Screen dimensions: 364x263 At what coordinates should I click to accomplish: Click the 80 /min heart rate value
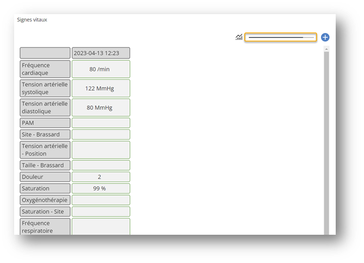pyautogui.click(x=101, y=69)
